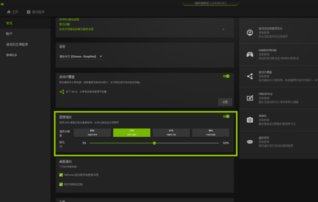Click the ANSEL feature title
The image size is (318, 202).
[x=262, y=116]
